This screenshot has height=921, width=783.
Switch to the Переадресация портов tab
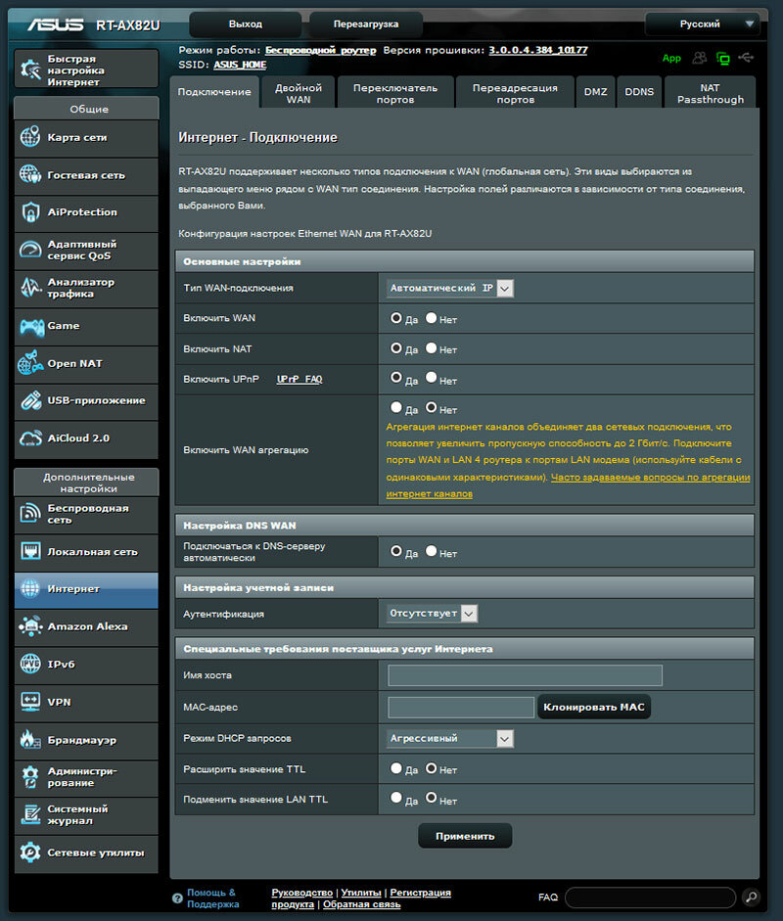[x=515, y=93]
